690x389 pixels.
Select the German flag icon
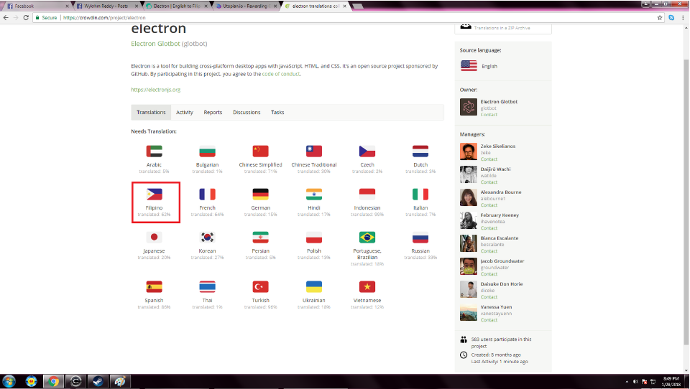click(260, 194)
